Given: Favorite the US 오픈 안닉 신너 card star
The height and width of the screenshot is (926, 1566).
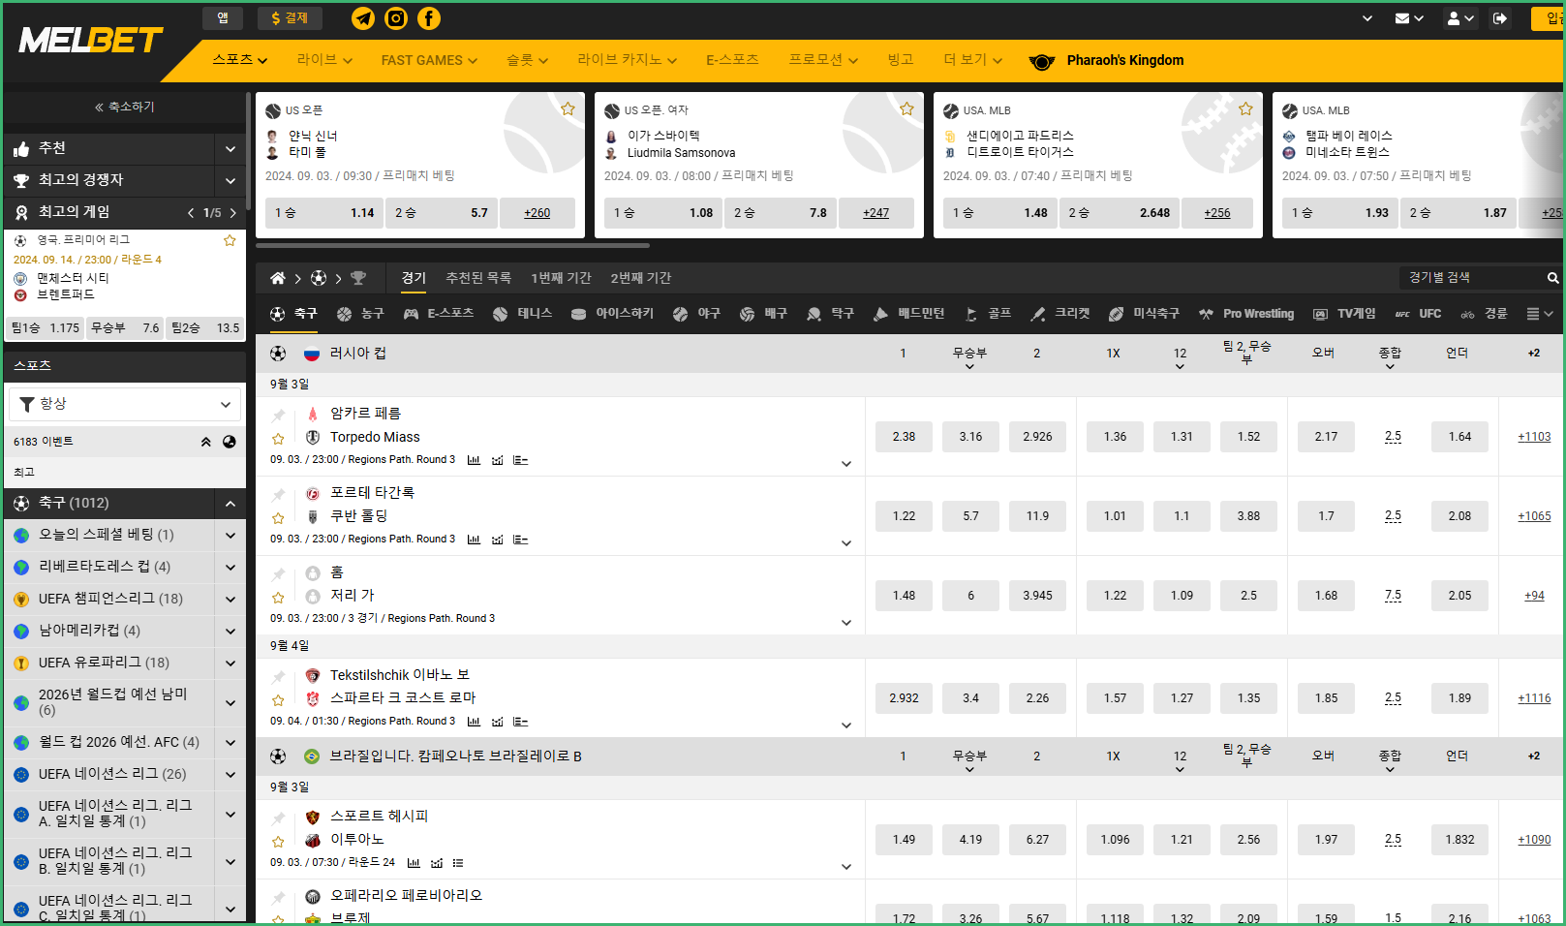Looking at the screenshot, I should point(568,109).
